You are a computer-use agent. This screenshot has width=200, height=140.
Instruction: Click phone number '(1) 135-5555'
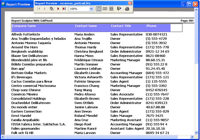[156, 82]
